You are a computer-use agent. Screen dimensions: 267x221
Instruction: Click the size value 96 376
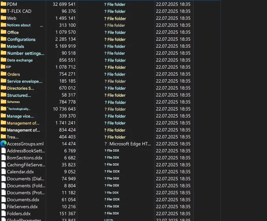coord(69,11)
